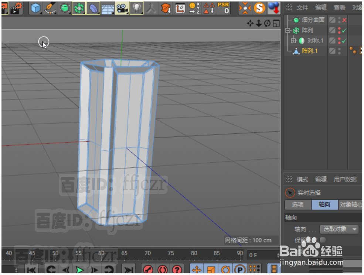Click the keyframe selection dots icon
Image resolution: width=364 pixels, height=275 pixels.
[x=255, y=269]
